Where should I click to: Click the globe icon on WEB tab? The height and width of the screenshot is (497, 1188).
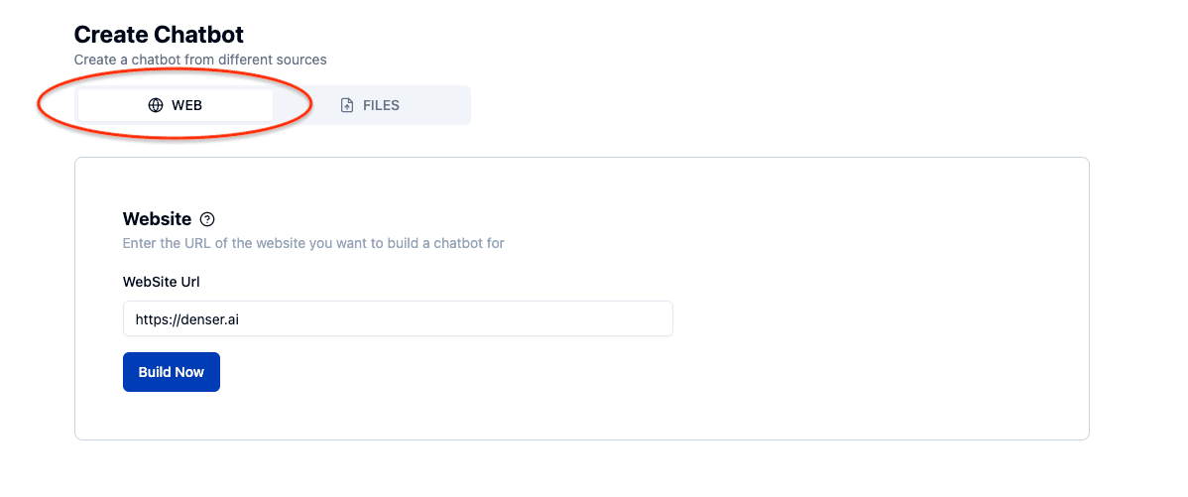click(x=156, y=105)
